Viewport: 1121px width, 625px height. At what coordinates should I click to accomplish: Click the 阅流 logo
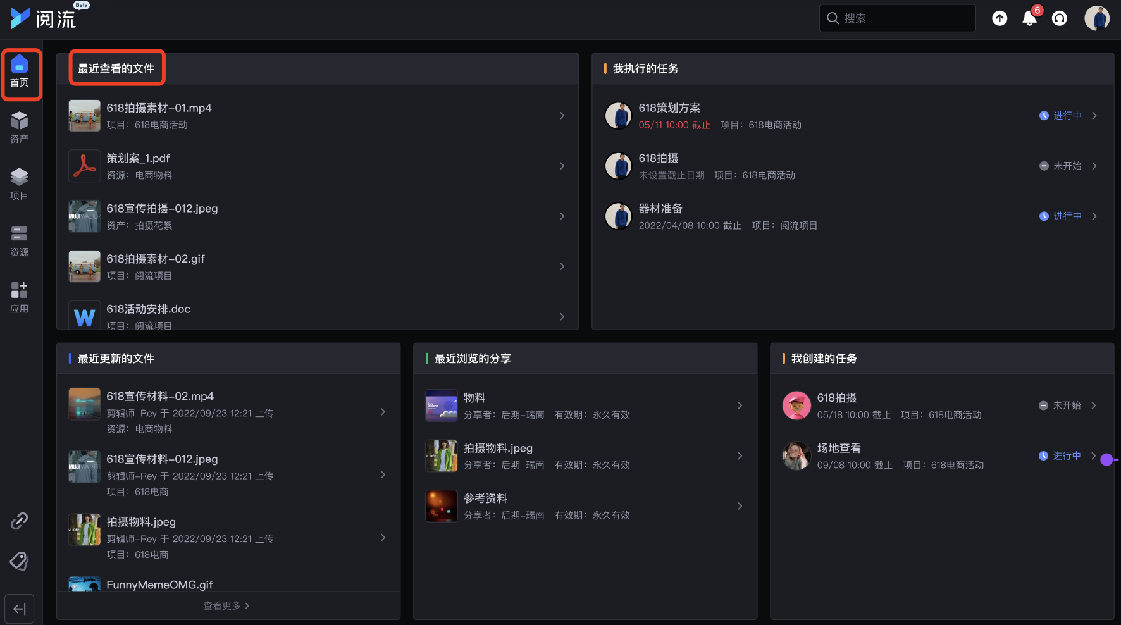coord(43,18)
